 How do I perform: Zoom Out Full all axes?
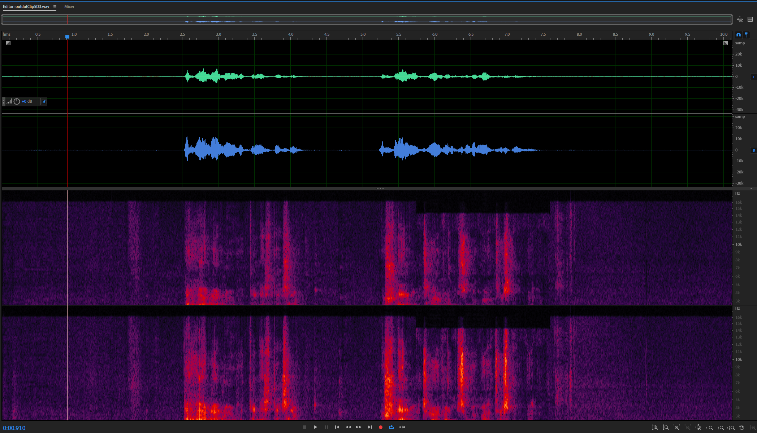698,428
